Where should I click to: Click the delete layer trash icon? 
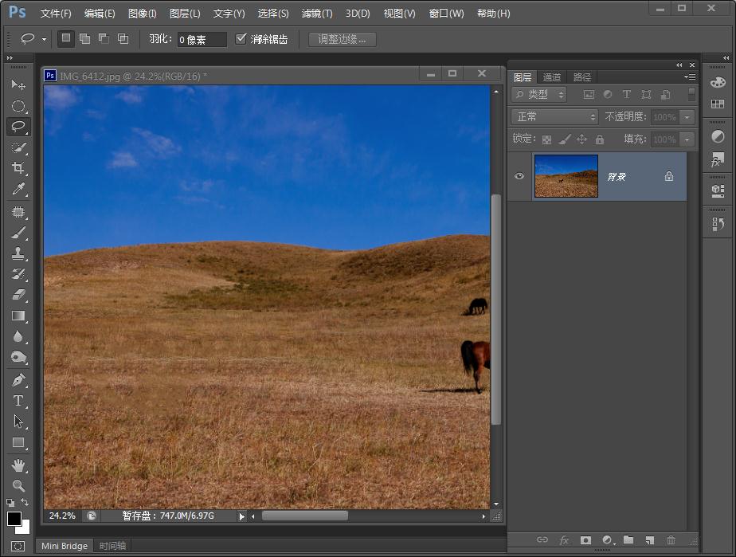pos(671,540)
